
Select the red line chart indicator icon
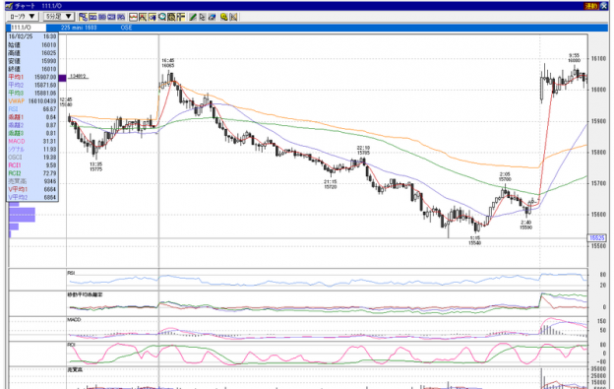(134, 17)
